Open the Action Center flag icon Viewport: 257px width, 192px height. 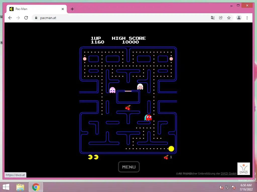click(x=233, y=187)
